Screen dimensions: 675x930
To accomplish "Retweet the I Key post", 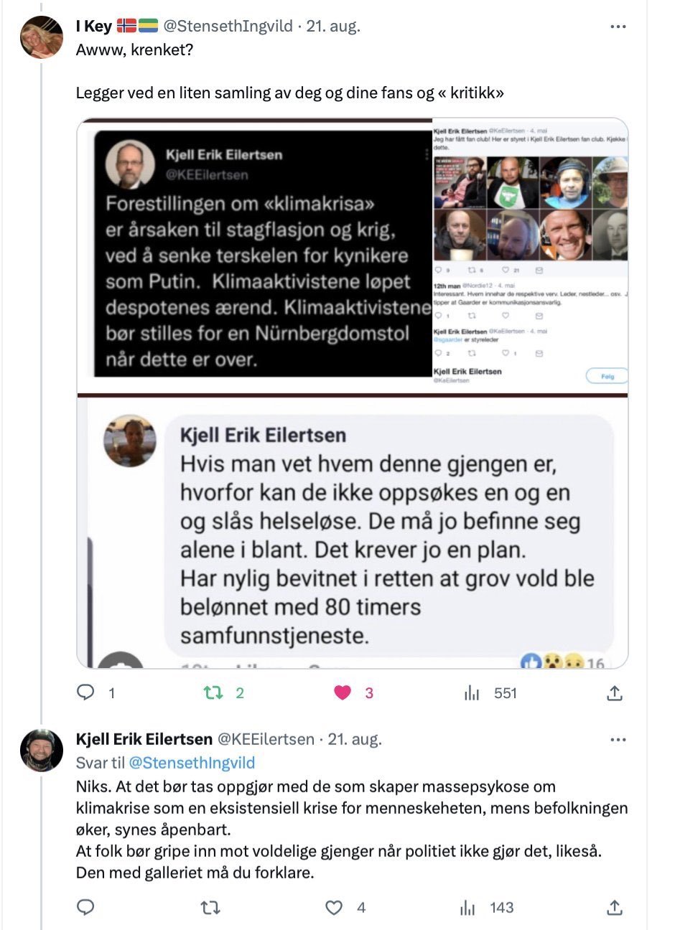I will [x=213, y=692].
